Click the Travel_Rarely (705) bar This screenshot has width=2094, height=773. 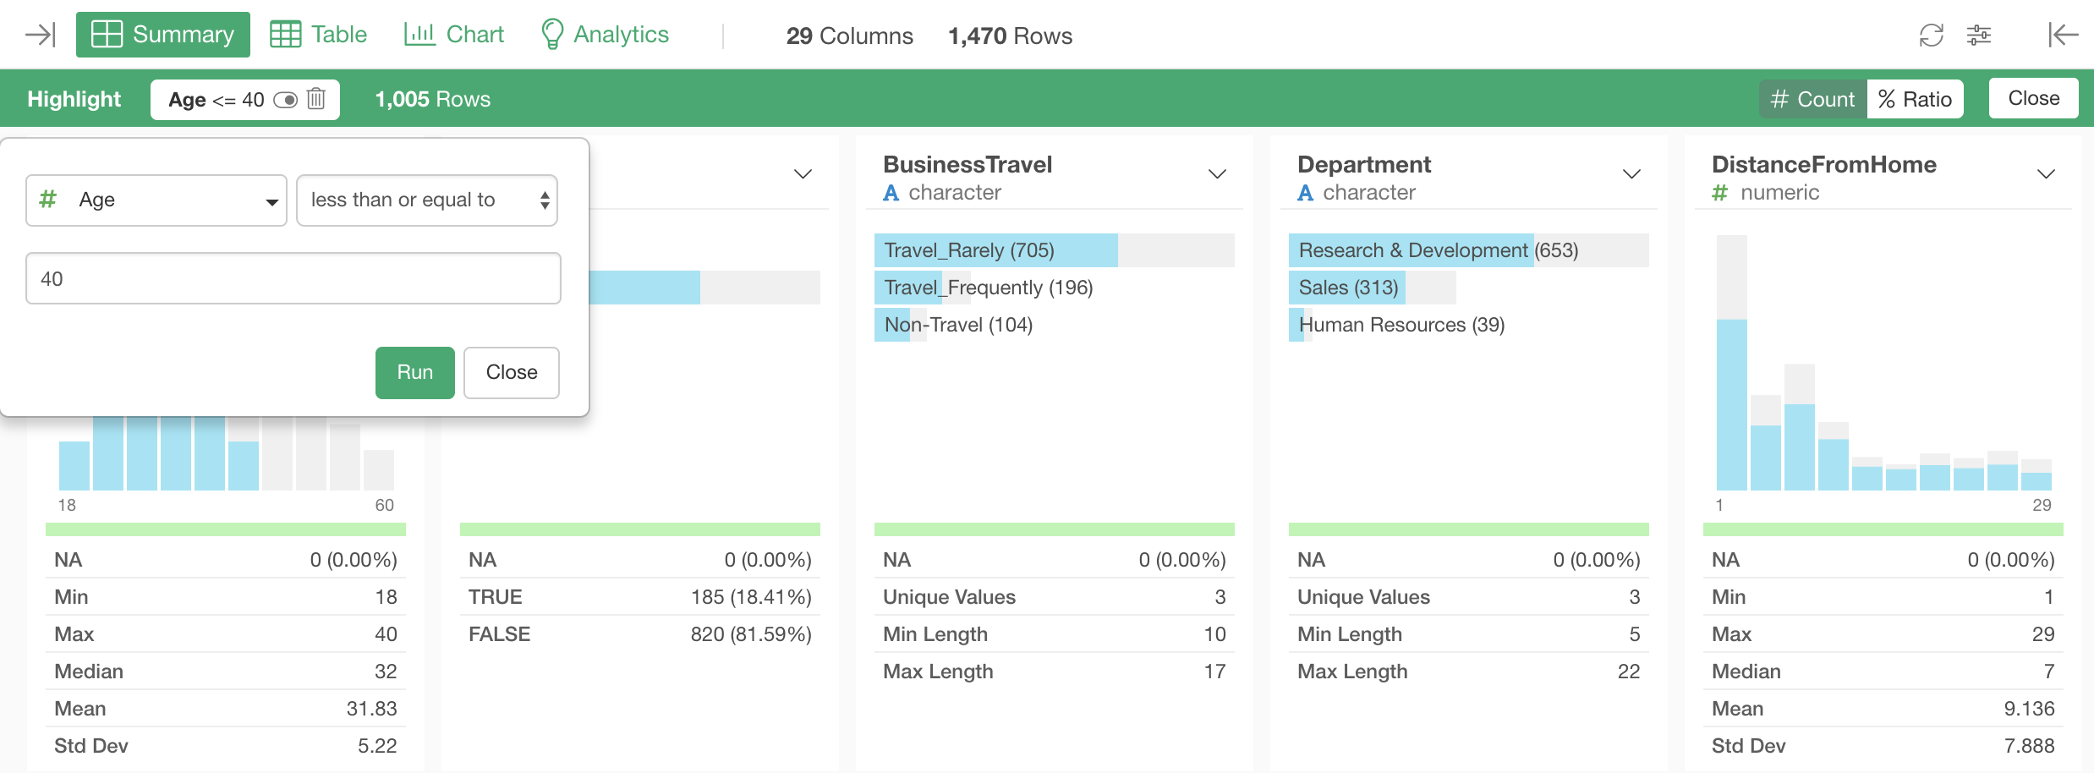point(995,250)
